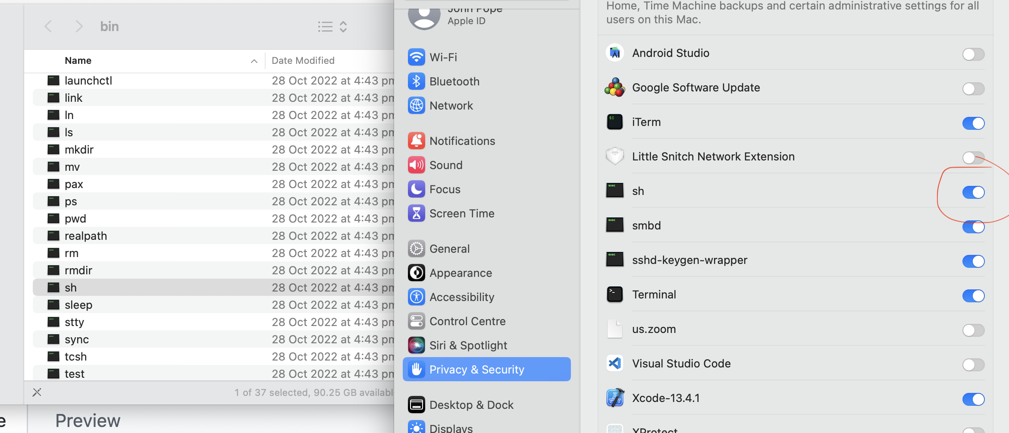Open the Finder view options control

pyautogui.click(x=325, y=26)
